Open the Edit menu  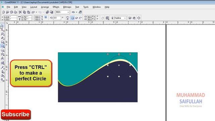pyautogui.click(x=16, y=7)
